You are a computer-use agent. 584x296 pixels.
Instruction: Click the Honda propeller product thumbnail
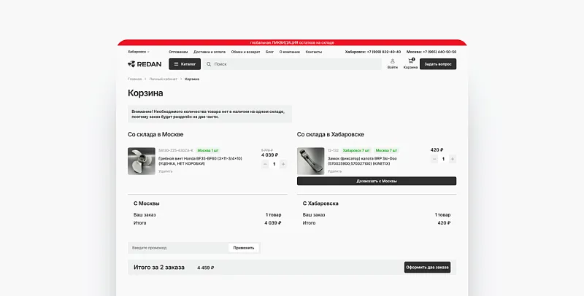[x=142, y=161]
